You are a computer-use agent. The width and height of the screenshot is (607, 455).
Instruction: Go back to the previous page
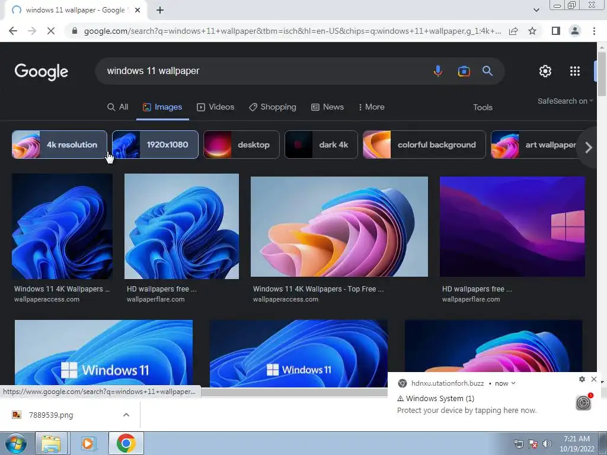[13, 31]
